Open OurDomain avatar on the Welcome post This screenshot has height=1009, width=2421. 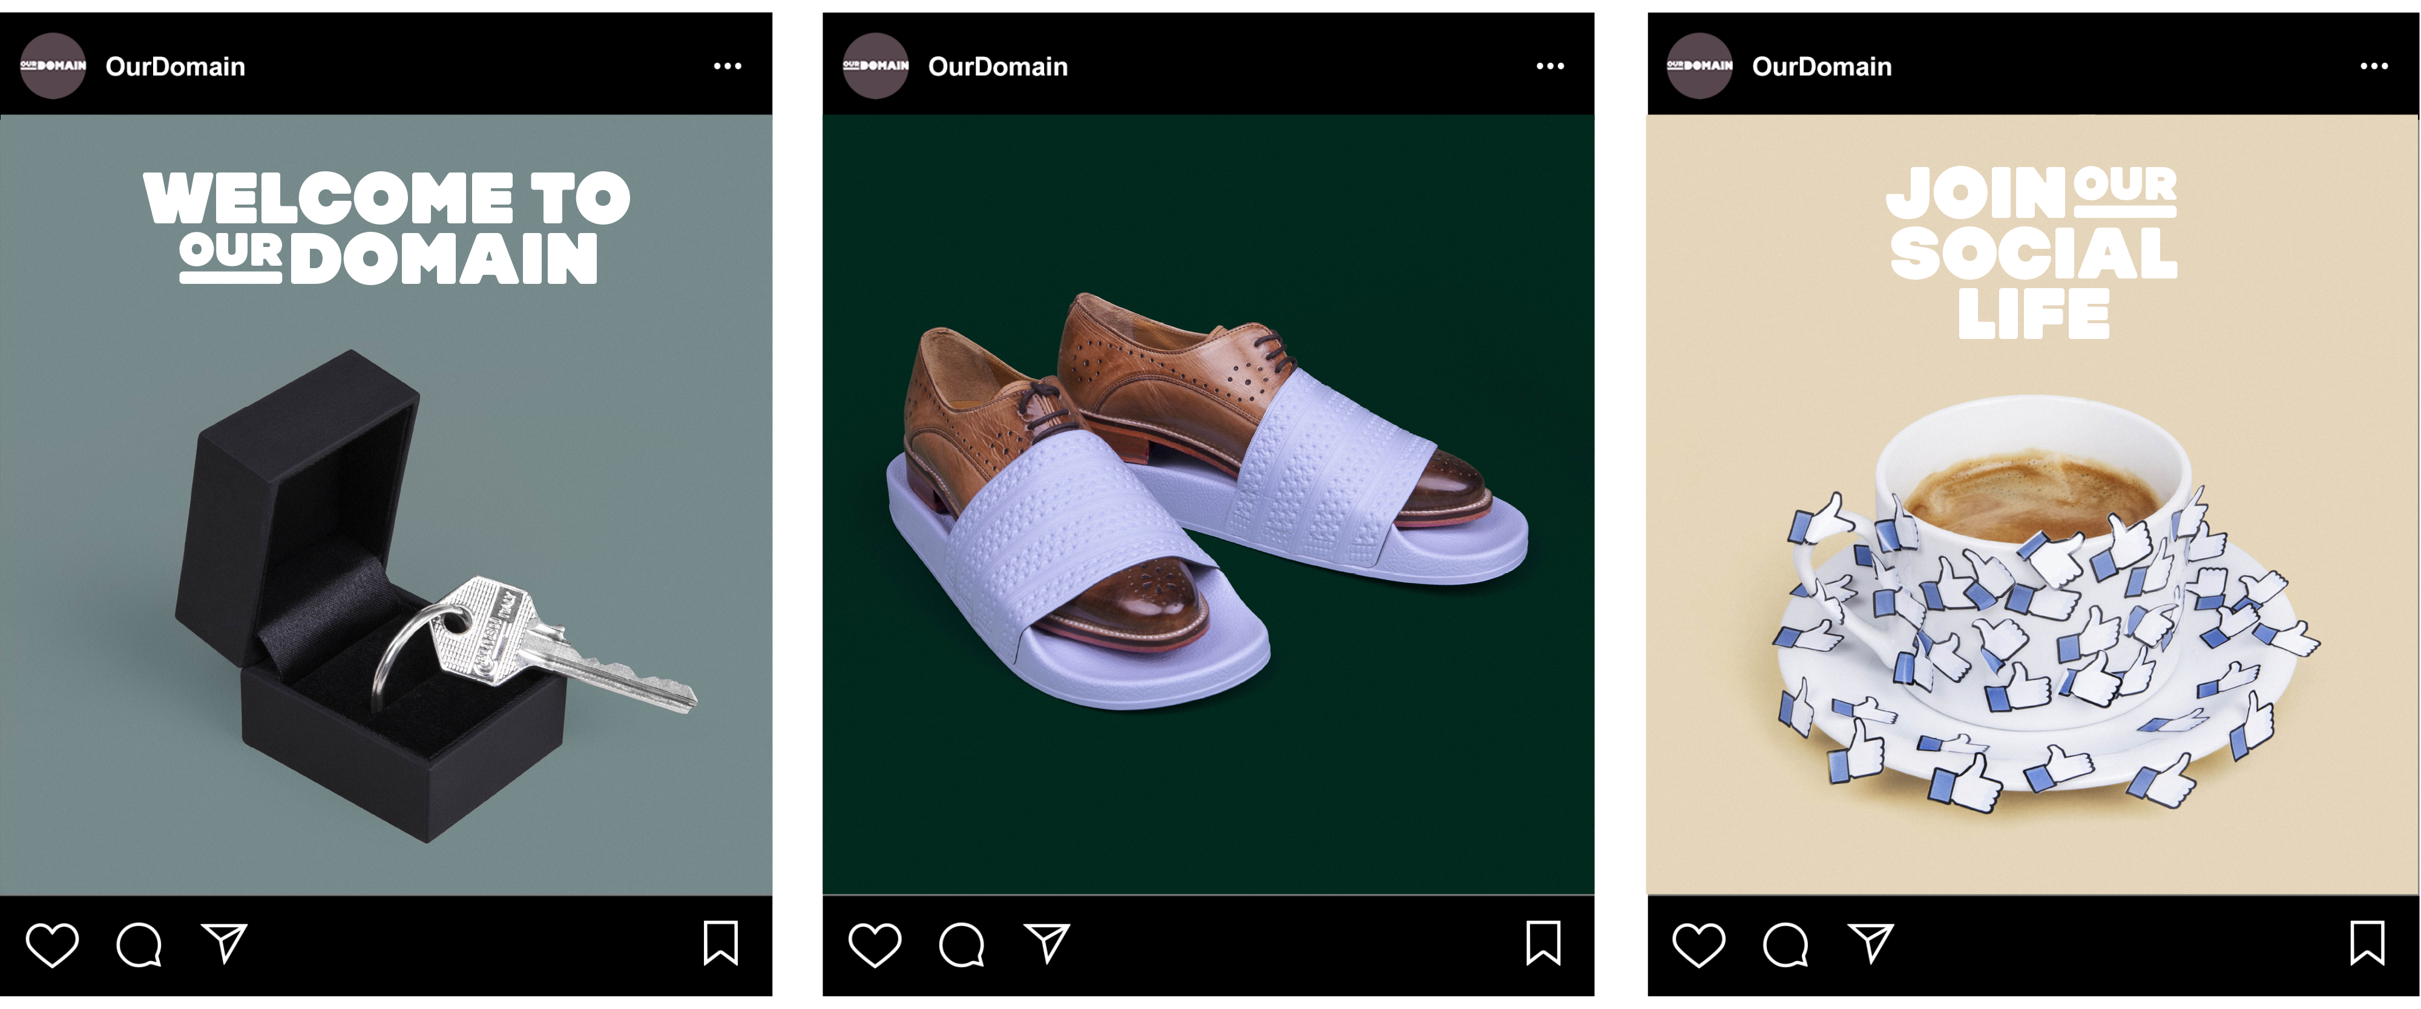pos(54,66)
